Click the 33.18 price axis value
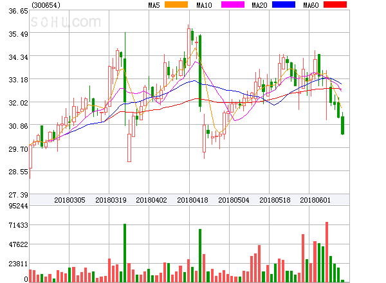The width and height of the screenshot is (386, 283). (x=19, y=80)
